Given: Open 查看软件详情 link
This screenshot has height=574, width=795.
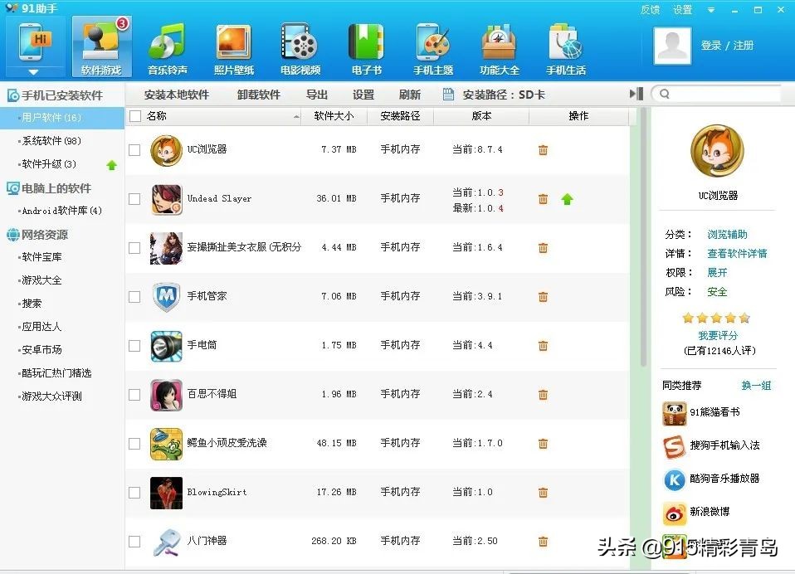Looking at the screenshot, I should coord(737,253).
